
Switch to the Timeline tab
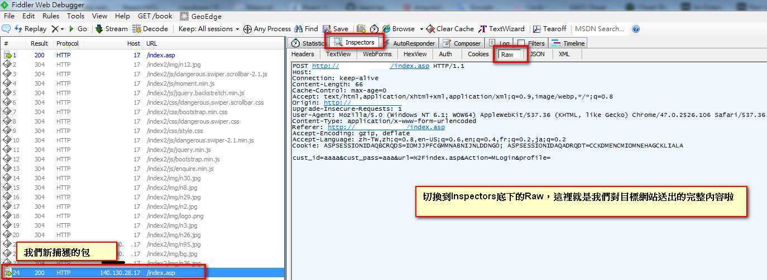pyautogui.click(x=569, y=43)
